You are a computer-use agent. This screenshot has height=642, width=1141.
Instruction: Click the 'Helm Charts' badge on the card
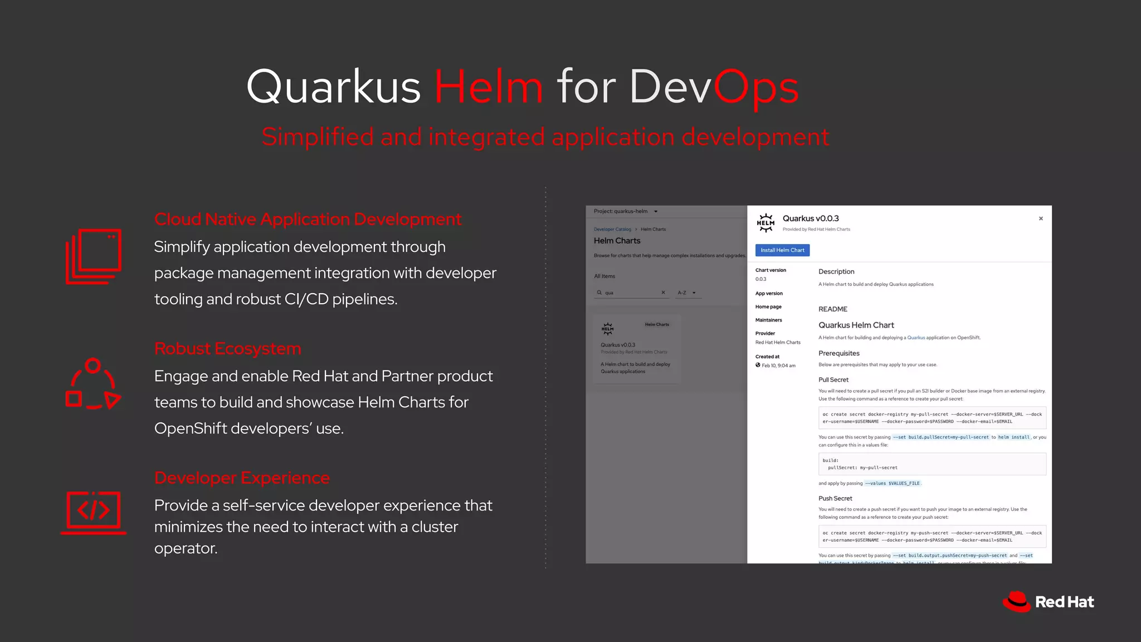[657, 324]
